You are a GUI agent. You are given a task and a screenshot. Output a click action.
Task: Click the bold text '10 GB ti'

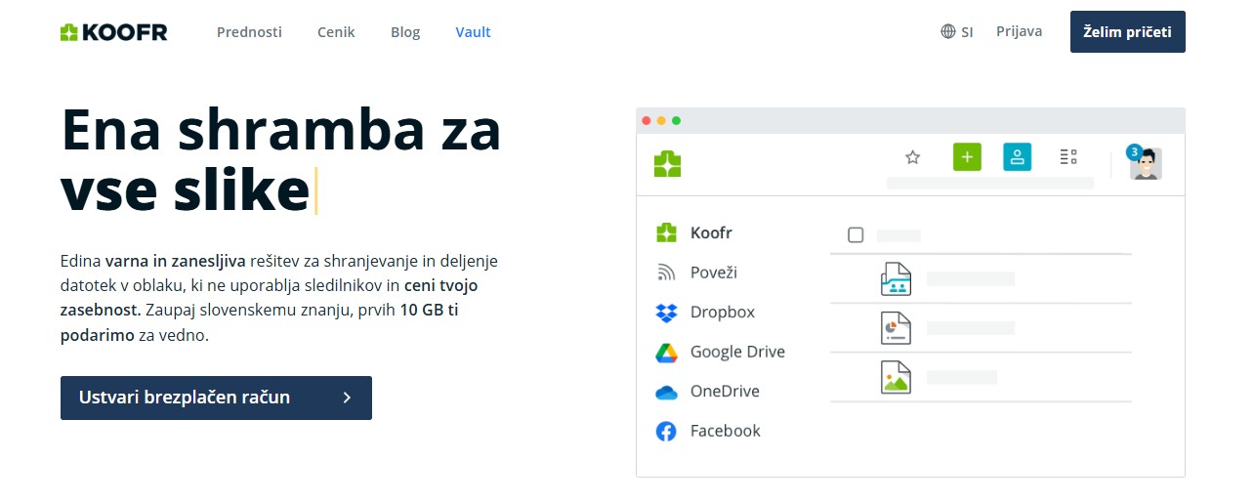tap(429, 311)
